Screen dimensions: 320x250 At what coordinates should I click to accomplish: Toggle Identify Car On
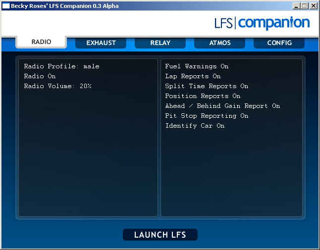pos(195,126)
